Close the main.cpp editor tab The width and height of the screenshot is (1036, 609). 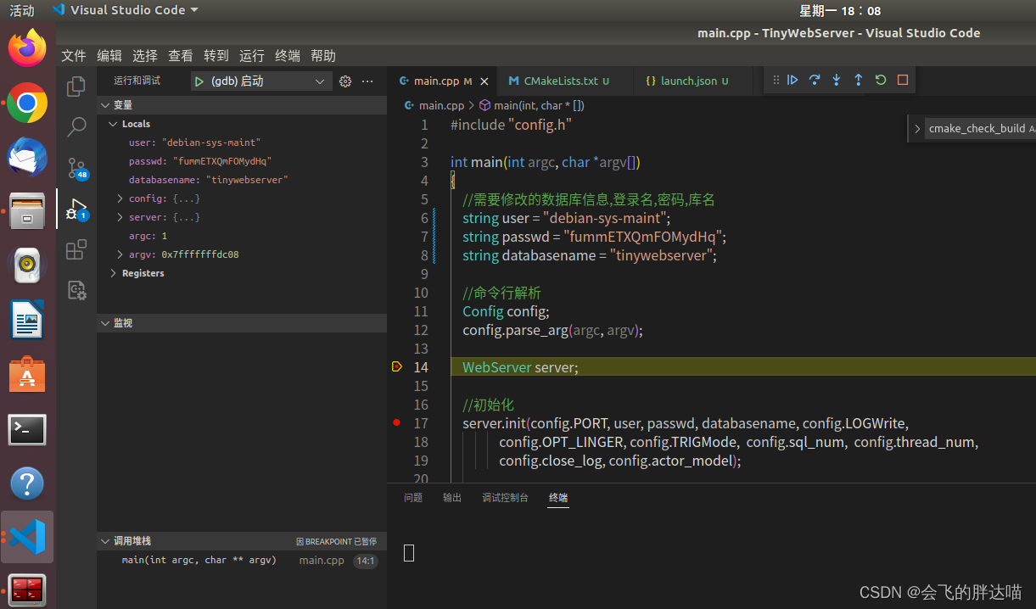(x=484, y=81)
